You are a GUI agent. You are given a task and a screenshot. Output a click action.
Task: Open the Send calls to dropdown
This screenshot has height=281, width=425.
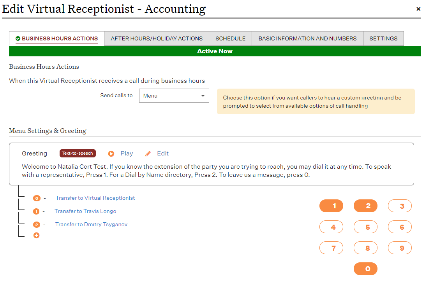point(174,96)
